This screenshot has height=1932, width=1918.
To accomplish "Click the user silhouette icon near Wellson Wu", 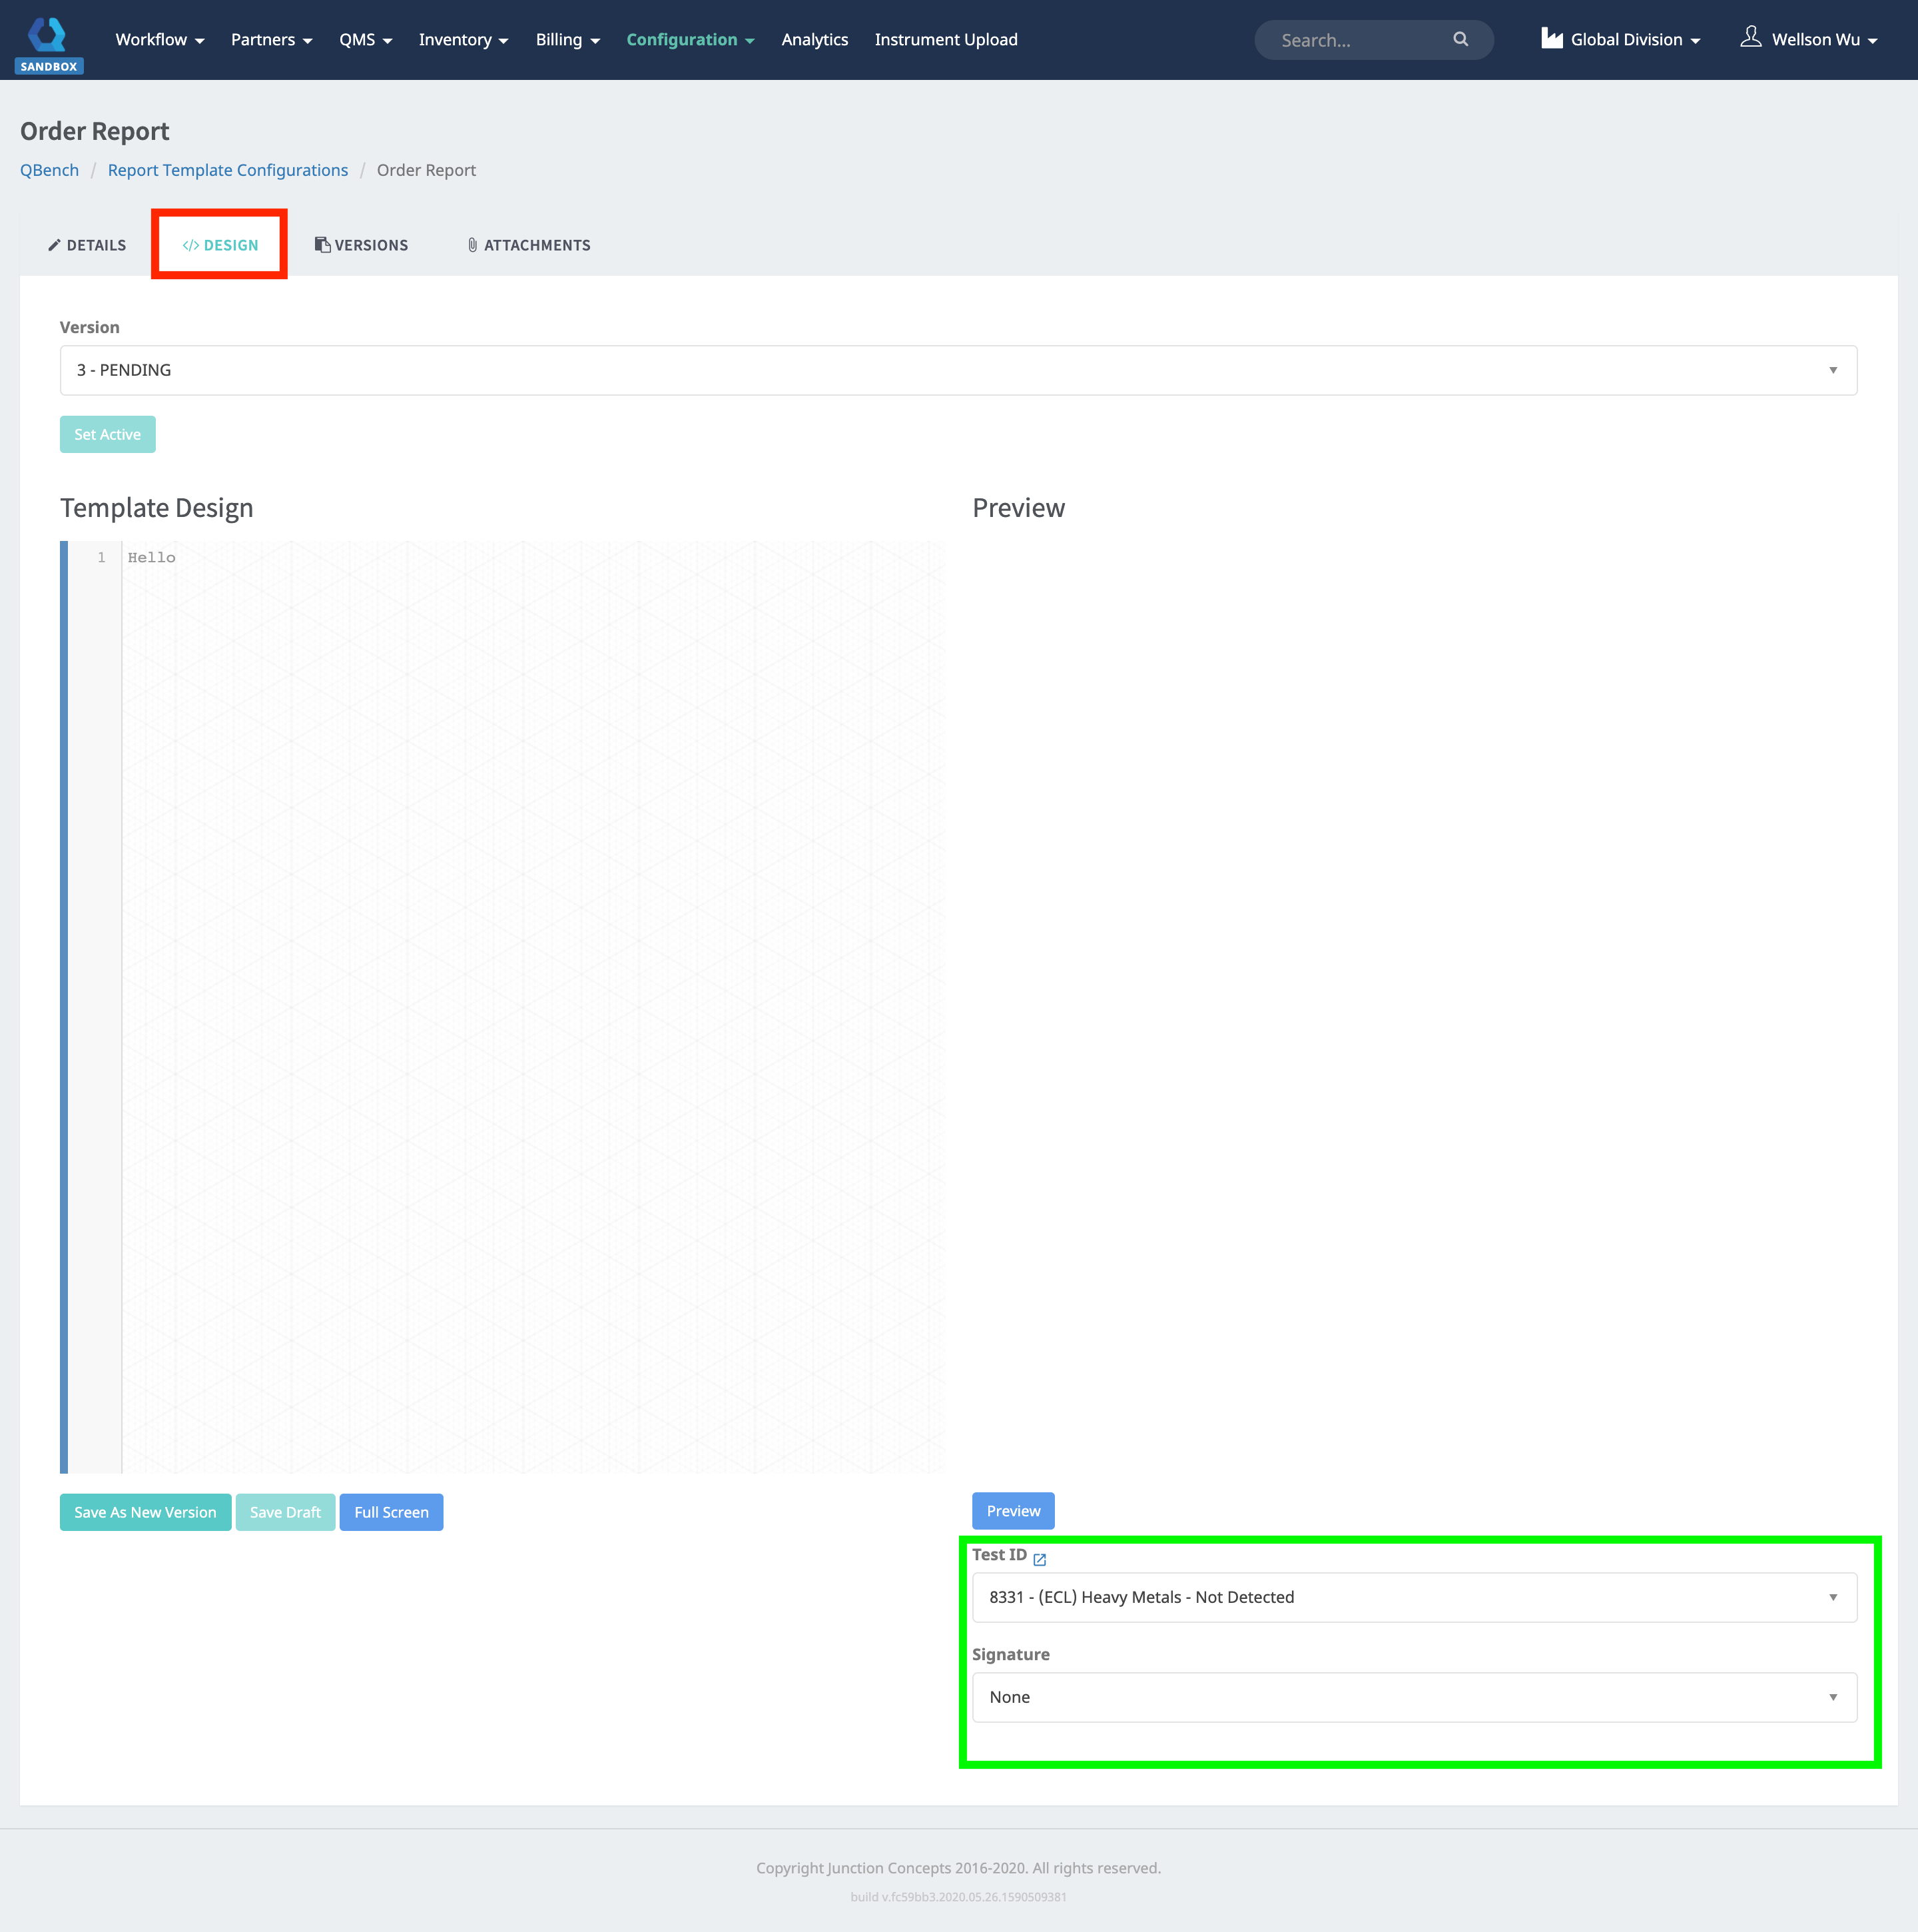I will coord(1751,37).
